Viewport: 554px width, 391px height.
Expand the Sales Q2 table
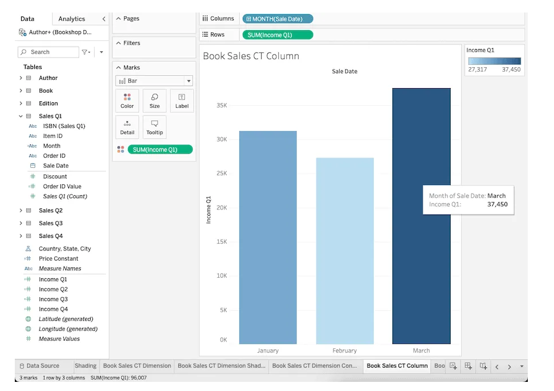click(x=21, y=211)
